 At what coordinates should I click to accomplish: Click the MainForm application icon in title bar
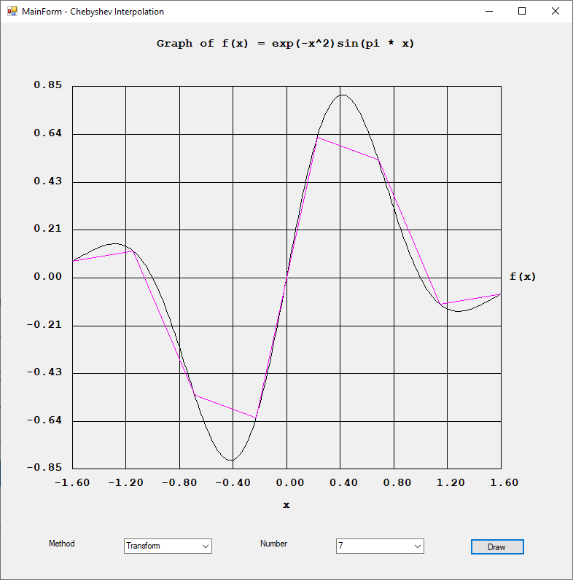point(12,12)
